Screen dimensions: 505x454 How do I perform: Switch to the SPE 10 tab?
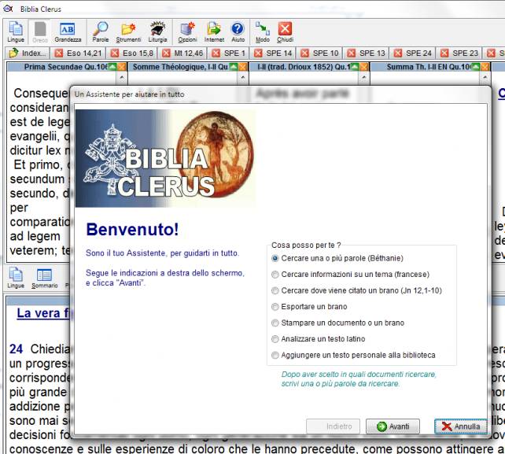pyautogui.click(x=326, y=54)
